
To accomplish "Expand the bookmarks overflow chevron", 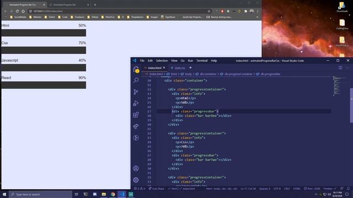I will [x=258, y=17].
